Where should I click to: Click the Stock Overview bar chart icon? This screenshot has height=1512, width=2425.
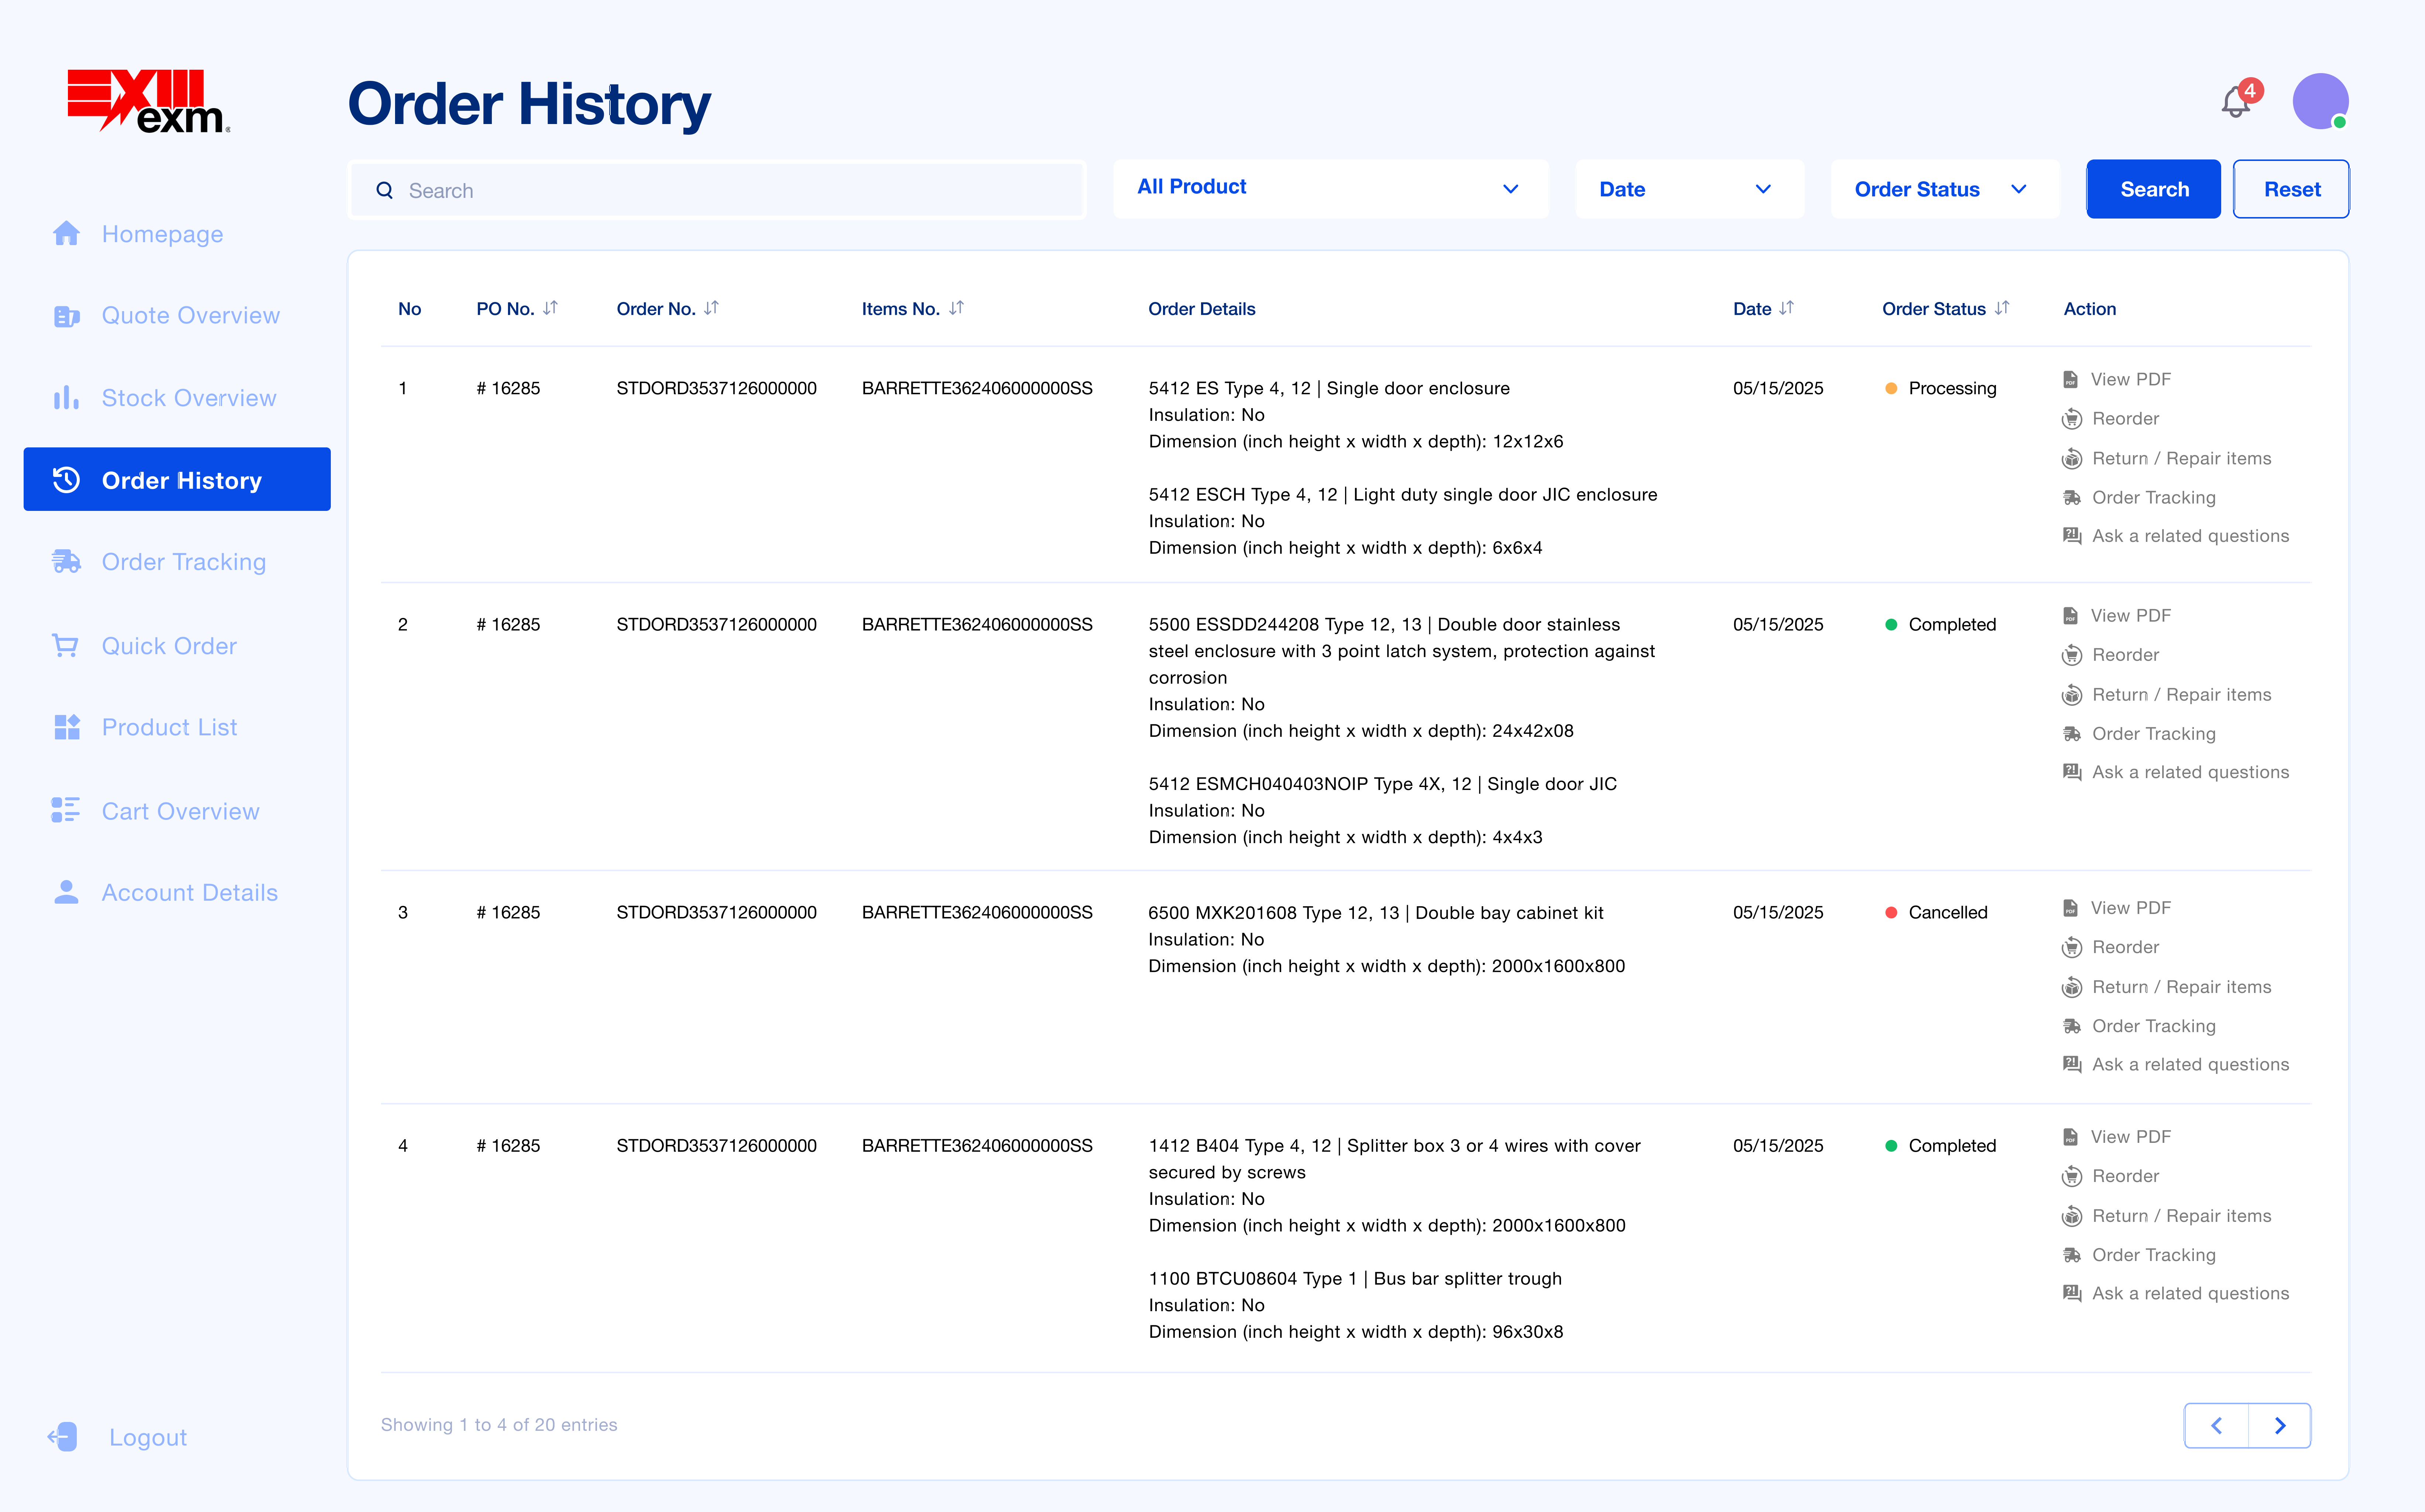tap(66, 398)
